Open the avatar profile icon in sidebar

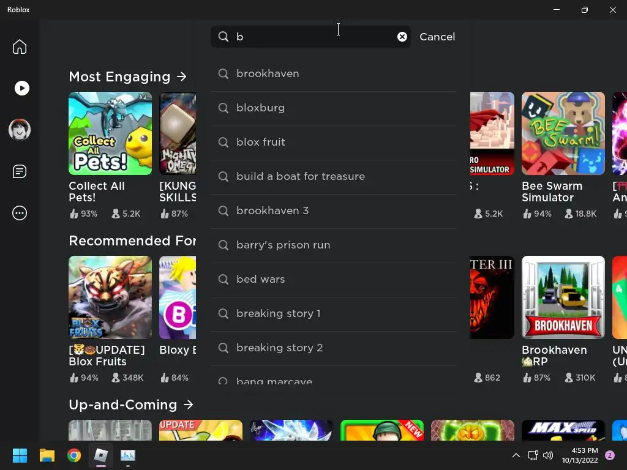20,130
